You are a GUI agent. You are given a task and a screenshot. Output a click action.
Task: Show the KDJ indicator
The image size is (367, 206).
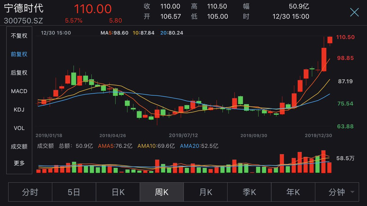point(19,110)
